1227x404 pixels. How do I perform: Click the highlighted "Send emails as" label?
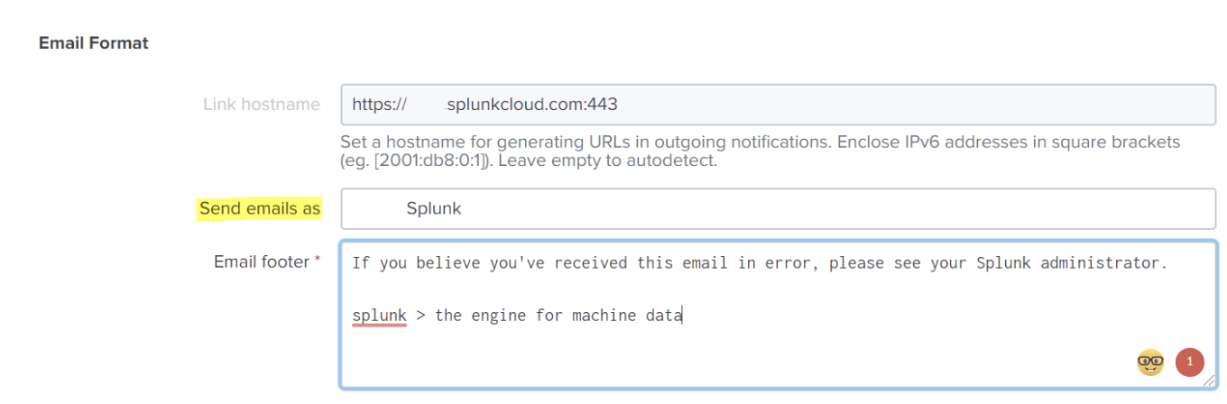[x=260, y=208]
